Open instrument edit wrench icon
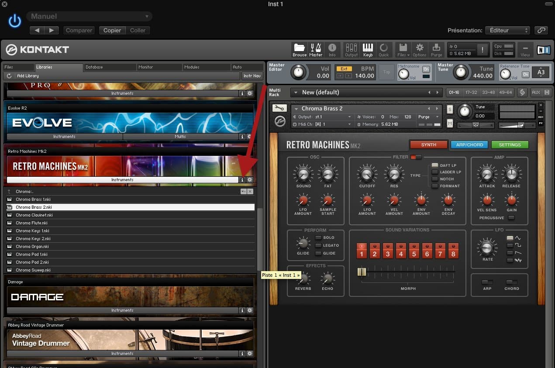Viewport: 555px width, 368px height. (x=279, y=108)
